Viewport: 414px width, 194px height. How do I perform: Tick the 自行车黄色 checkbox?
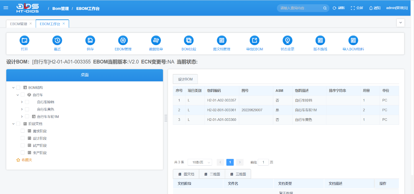coord(27,109)
